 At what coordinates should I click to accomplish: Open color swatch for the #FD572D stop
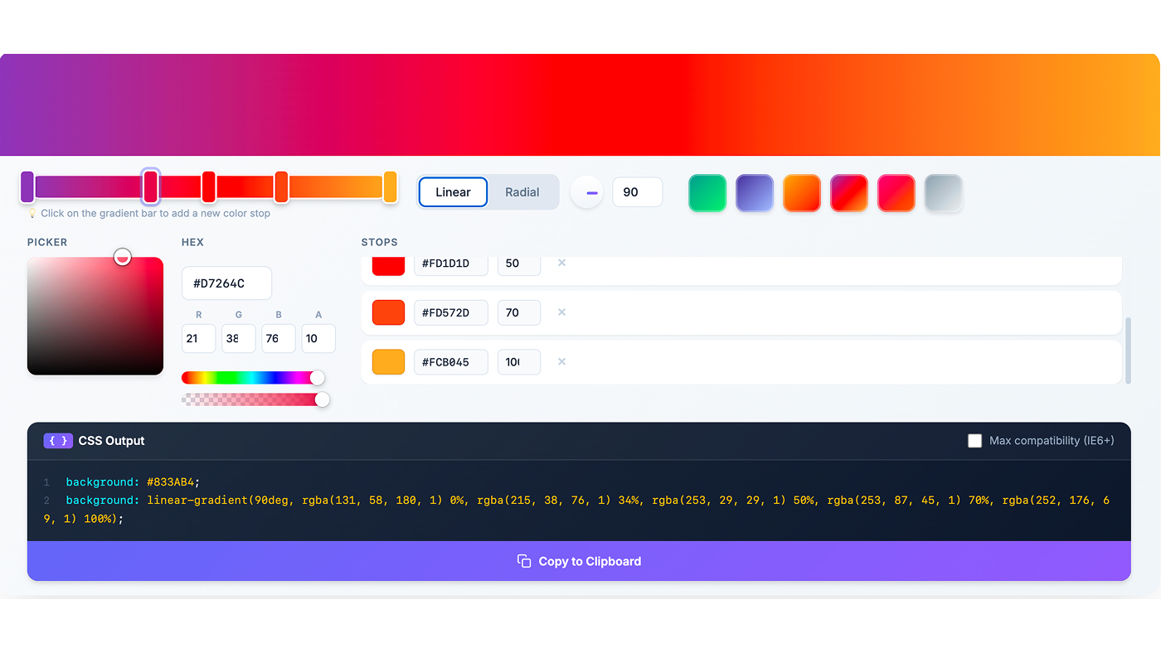(388, 312)
